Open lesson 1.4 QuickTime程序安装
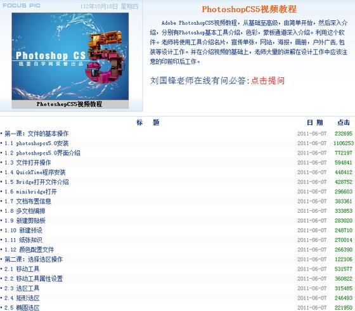 35,172
